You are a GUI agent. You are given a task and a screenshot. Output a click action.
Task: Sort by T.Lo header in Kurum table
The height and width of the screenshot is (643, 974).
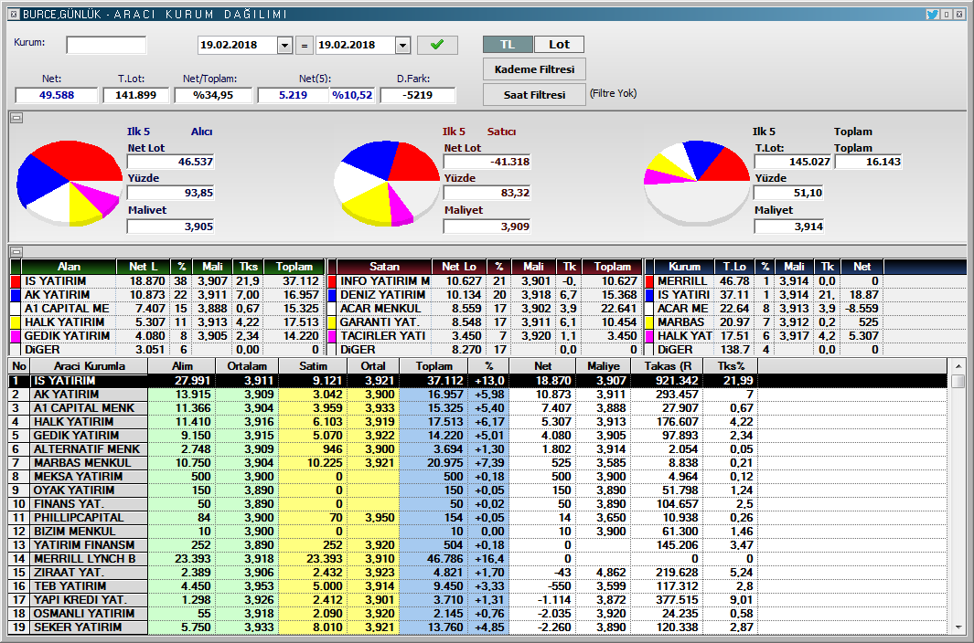[734, 267]
